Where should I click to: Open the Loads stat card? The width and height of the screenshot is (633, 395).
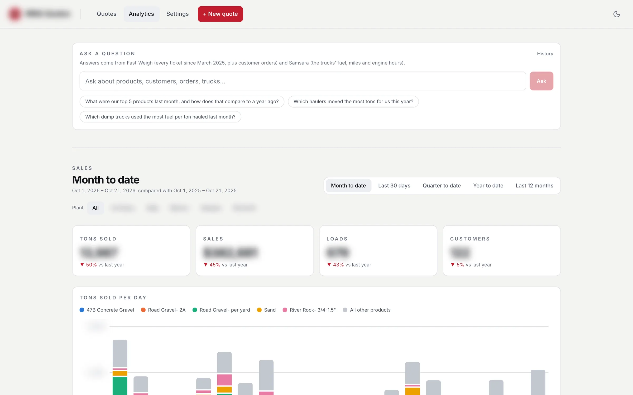point(378,251)
